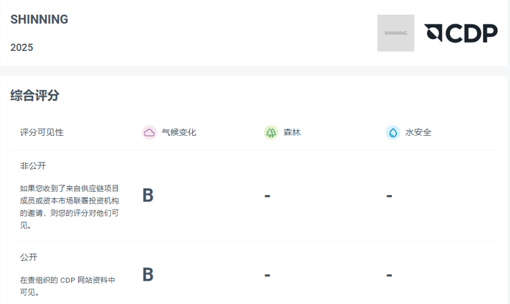Click the SHINNING title text
Screen dimensions: 510x304
pos(39,20)
